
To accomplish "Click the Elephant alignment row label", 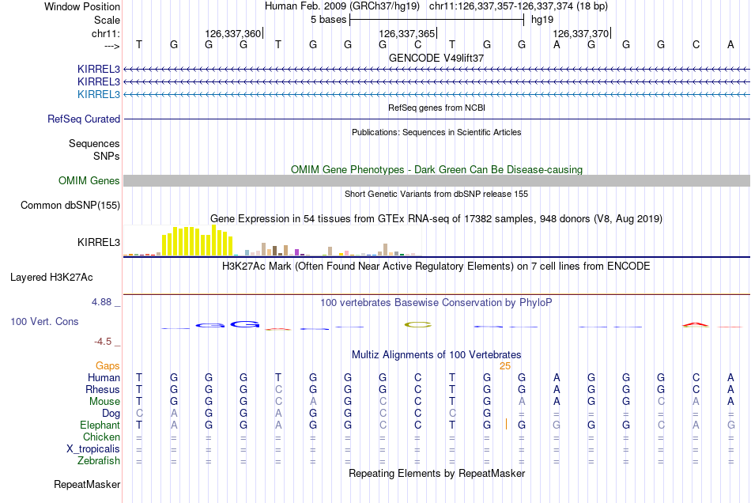I will tap(100, 425).
